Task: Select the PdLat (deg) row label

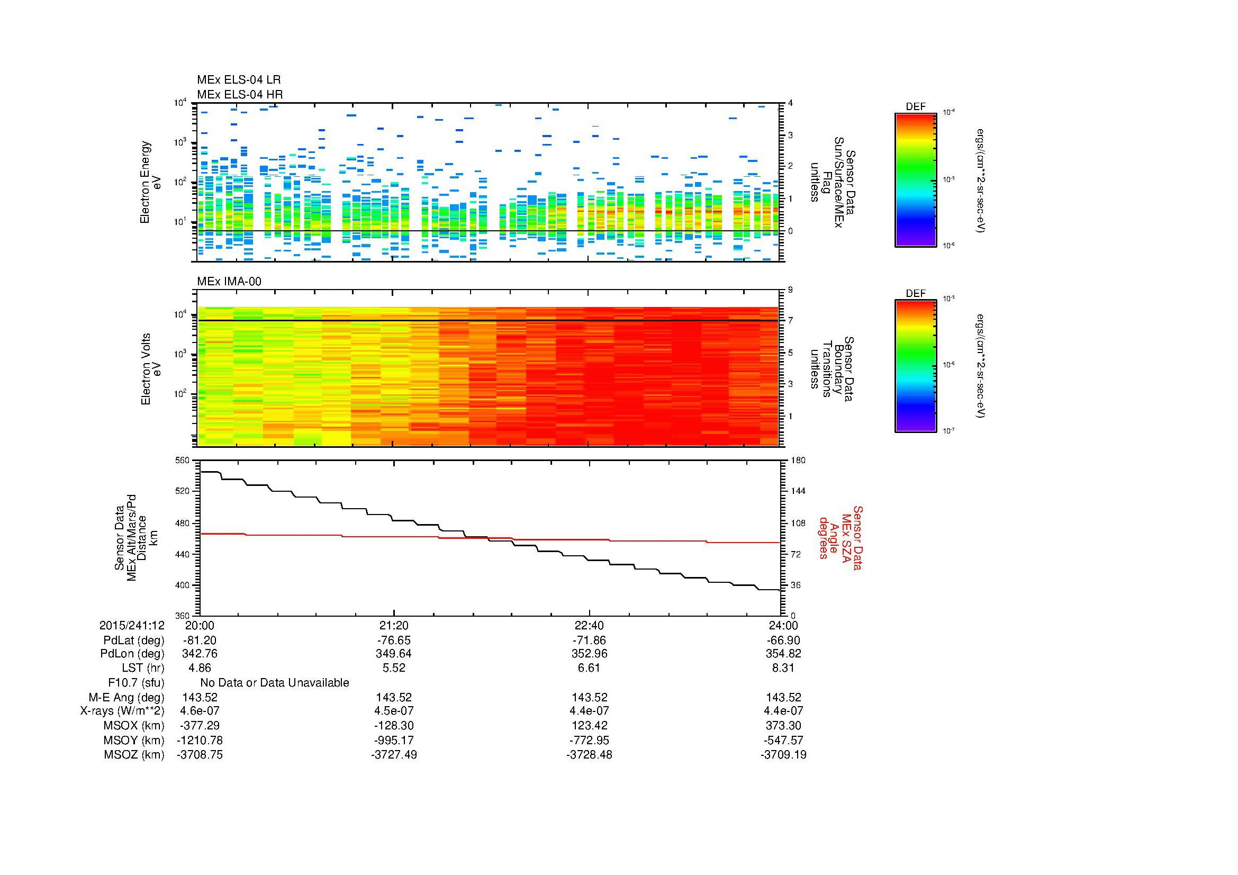Action: click(x=134, y=641)
